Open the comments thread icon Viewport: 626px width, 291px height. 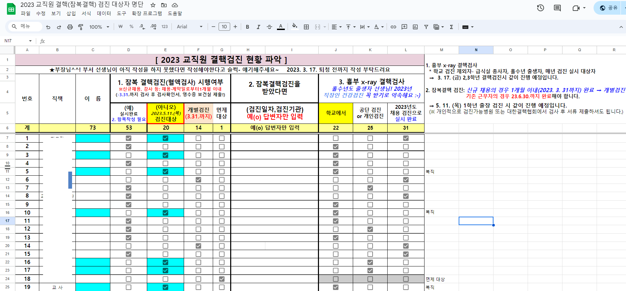[557, 8]
